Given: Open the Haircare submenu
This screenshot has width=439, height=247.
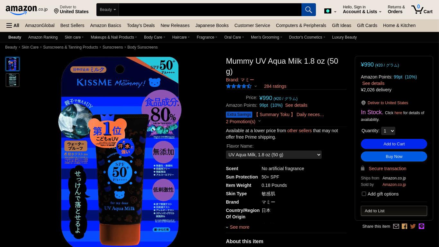Looking at the screenshot, I should click(x=181, y=37).
